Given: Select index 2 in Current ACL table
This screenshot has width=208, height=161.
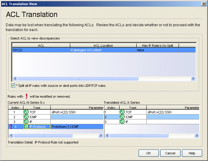Looking at the screenshot, I should pyautogui.click(x=16, y=117).
